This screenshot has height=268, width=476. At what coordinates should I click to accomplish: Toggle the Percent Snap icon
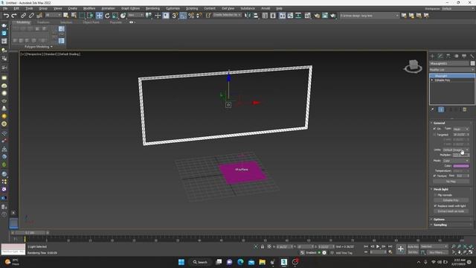coord(191,16)
